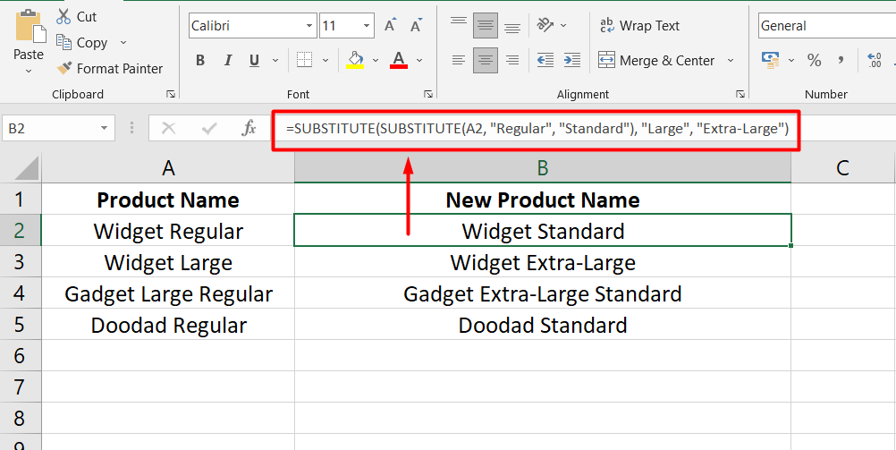Image resolution: width=896 pixels, height=450 pixels.
Task: Apply Comma Style format
Action: click(841, 60)
